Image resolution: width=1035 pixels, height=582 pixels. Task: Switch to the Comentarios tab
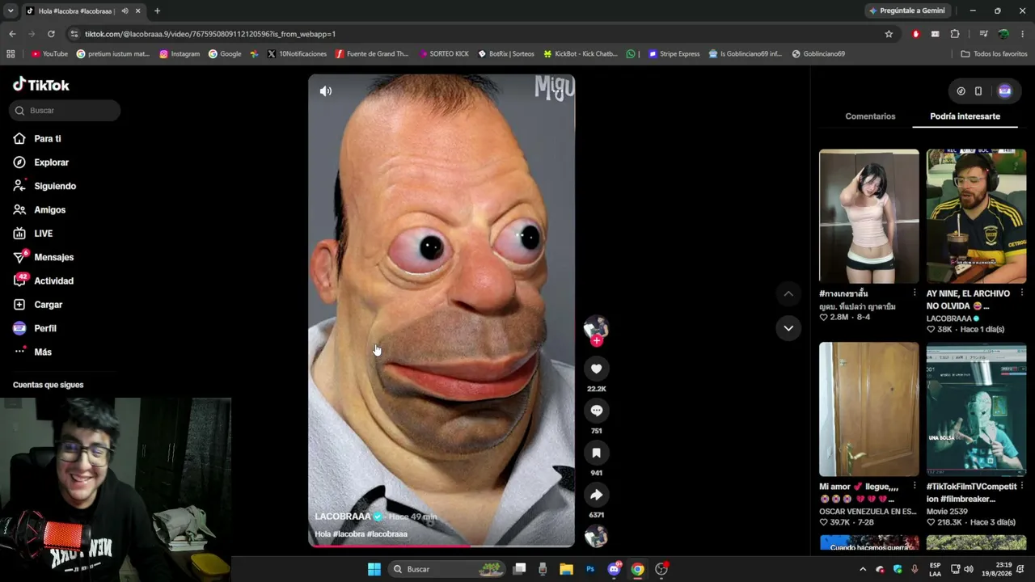pos(870,116)
